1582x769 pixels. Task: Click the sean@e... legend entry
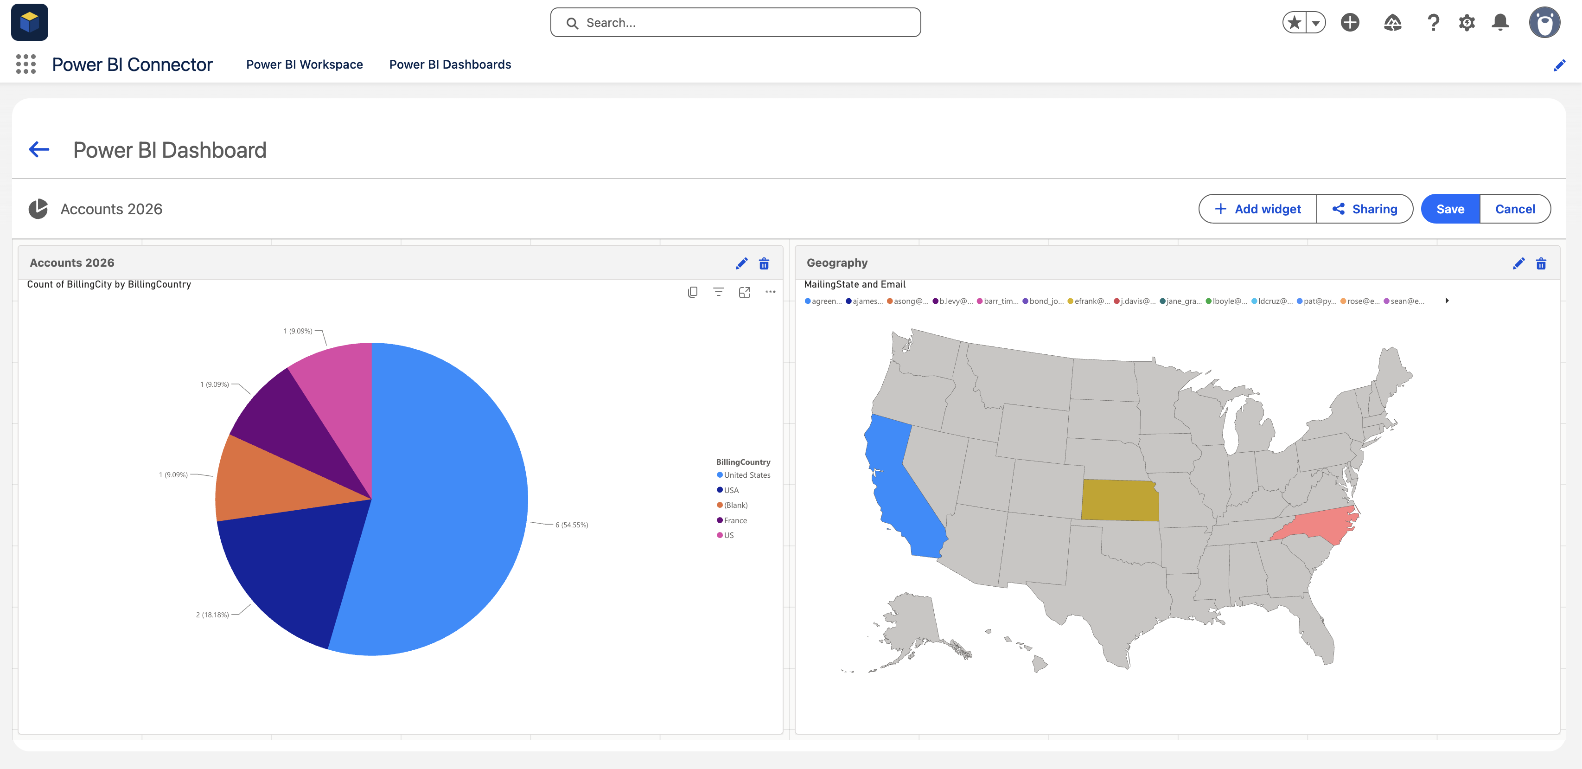(1403, 301)
